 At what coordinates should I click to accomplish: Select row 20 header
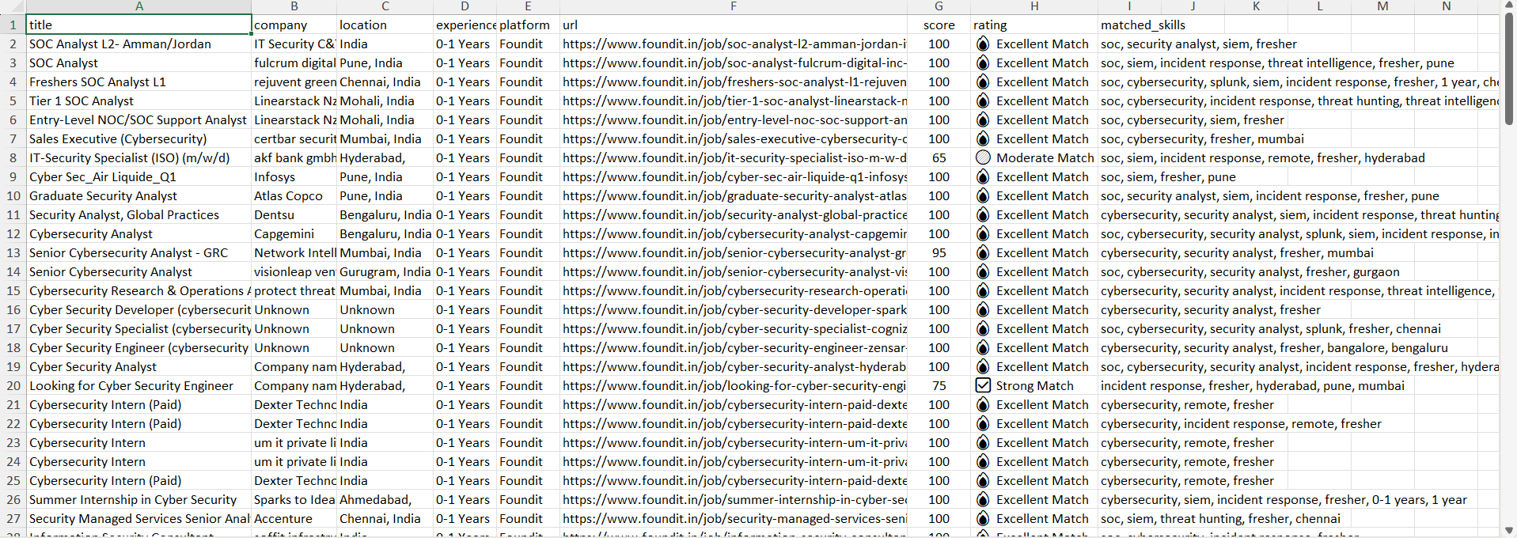[13, 386]
